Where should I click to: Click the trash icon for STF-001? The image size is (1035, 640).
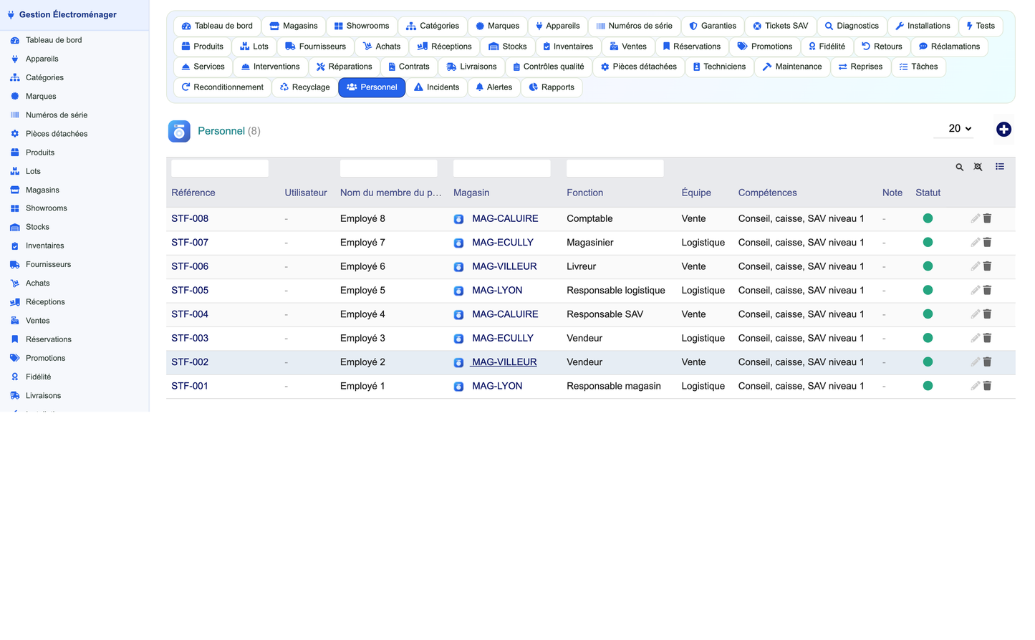(x=987, y=386)
